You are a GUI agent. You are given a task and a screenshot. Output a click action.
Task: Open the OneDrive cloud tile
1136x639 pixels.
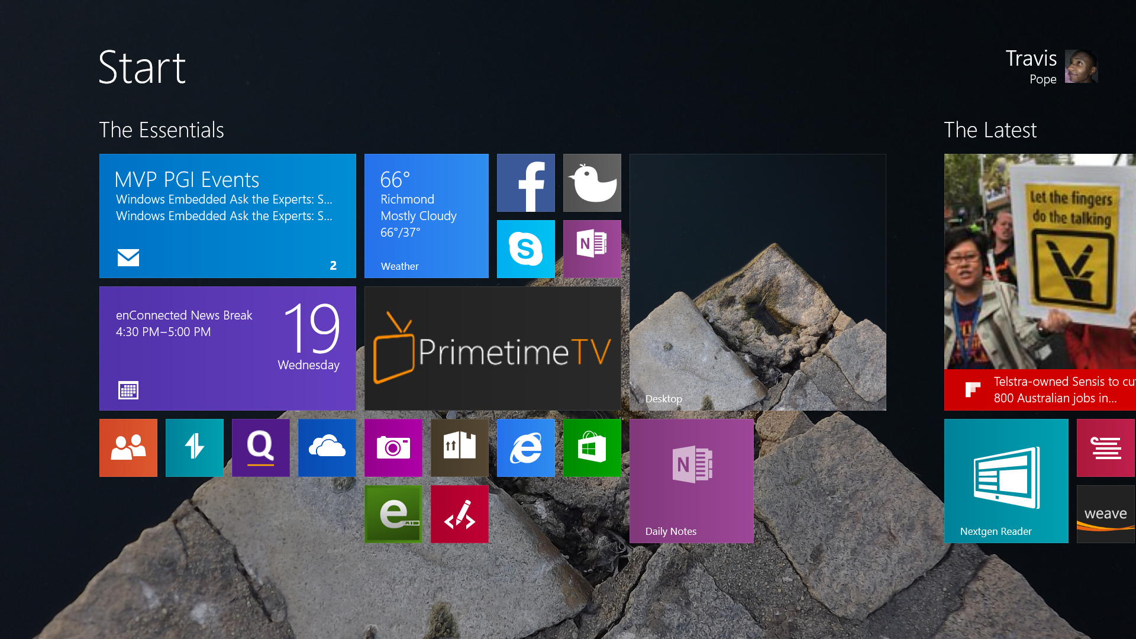click(327, 448)
